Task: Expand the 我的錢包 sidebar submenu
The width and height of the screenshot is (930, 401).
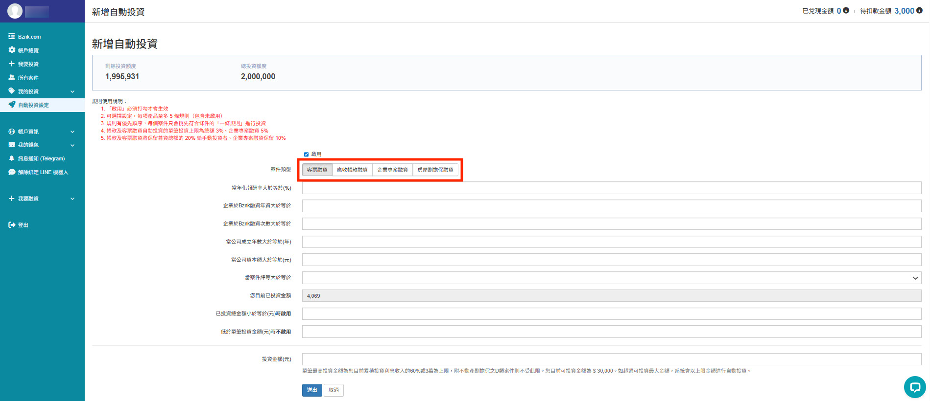Action: (x=72, y=145)
